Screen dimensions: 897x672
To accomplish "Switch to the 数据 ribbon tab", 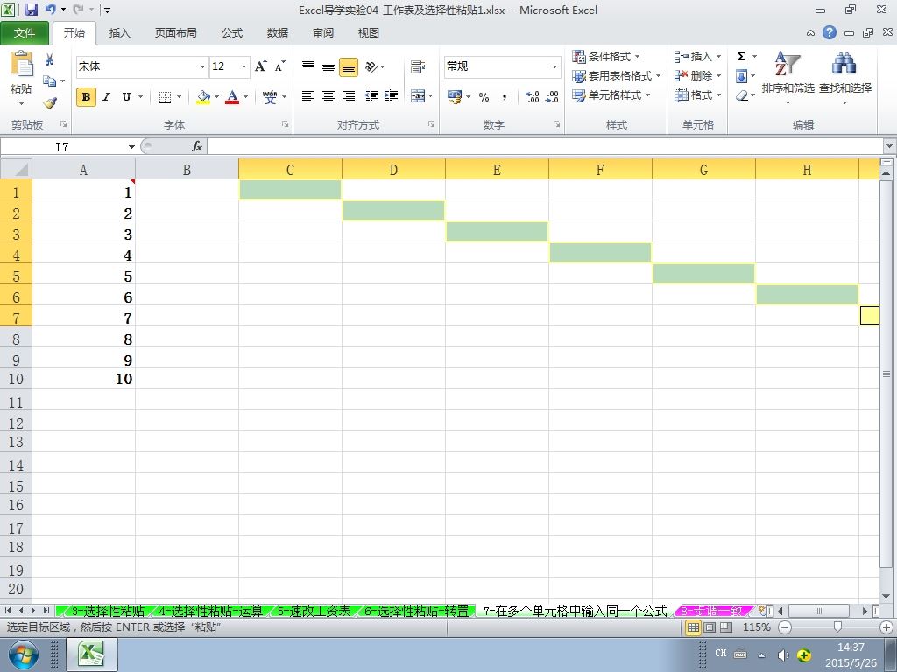I will (x=278, y=33).
